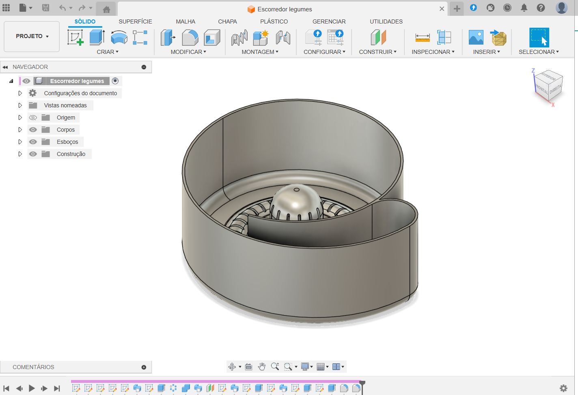This screenshot has width=578, height=395.
Task: Click the timeline end position marker
Action: (x=362, y=383)
